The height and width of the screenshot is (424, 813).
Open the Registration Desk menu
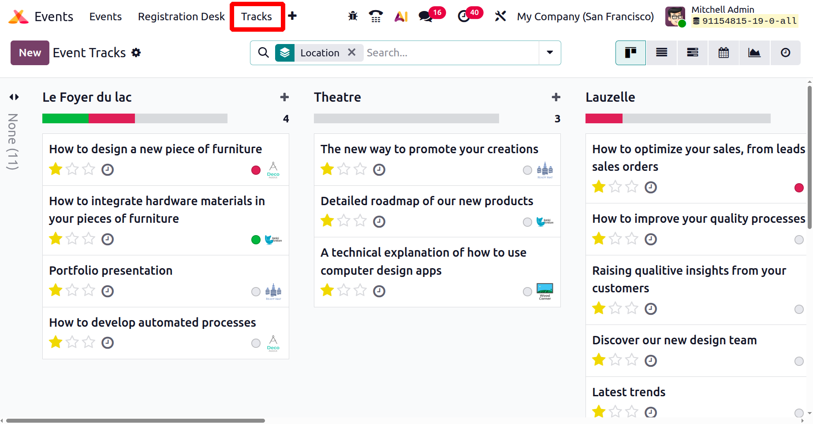[181, 17]
